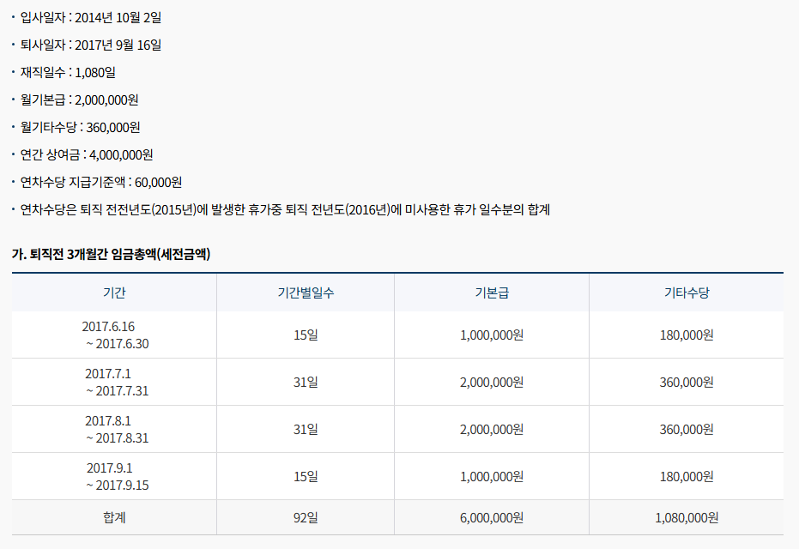Select the 기본급 column header
The image size is (799, 549).
491,293
